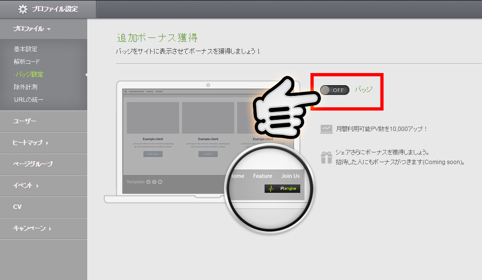Viewport: 482px width, 280px height.
Task: Collapse the プロファイル section arrow
Action: [x=49, y=29]
